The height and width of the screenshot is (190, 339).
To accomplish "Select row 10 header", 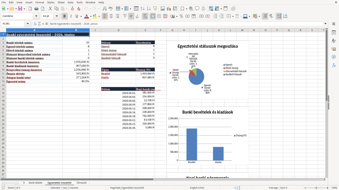I will [x=3, y=70].
